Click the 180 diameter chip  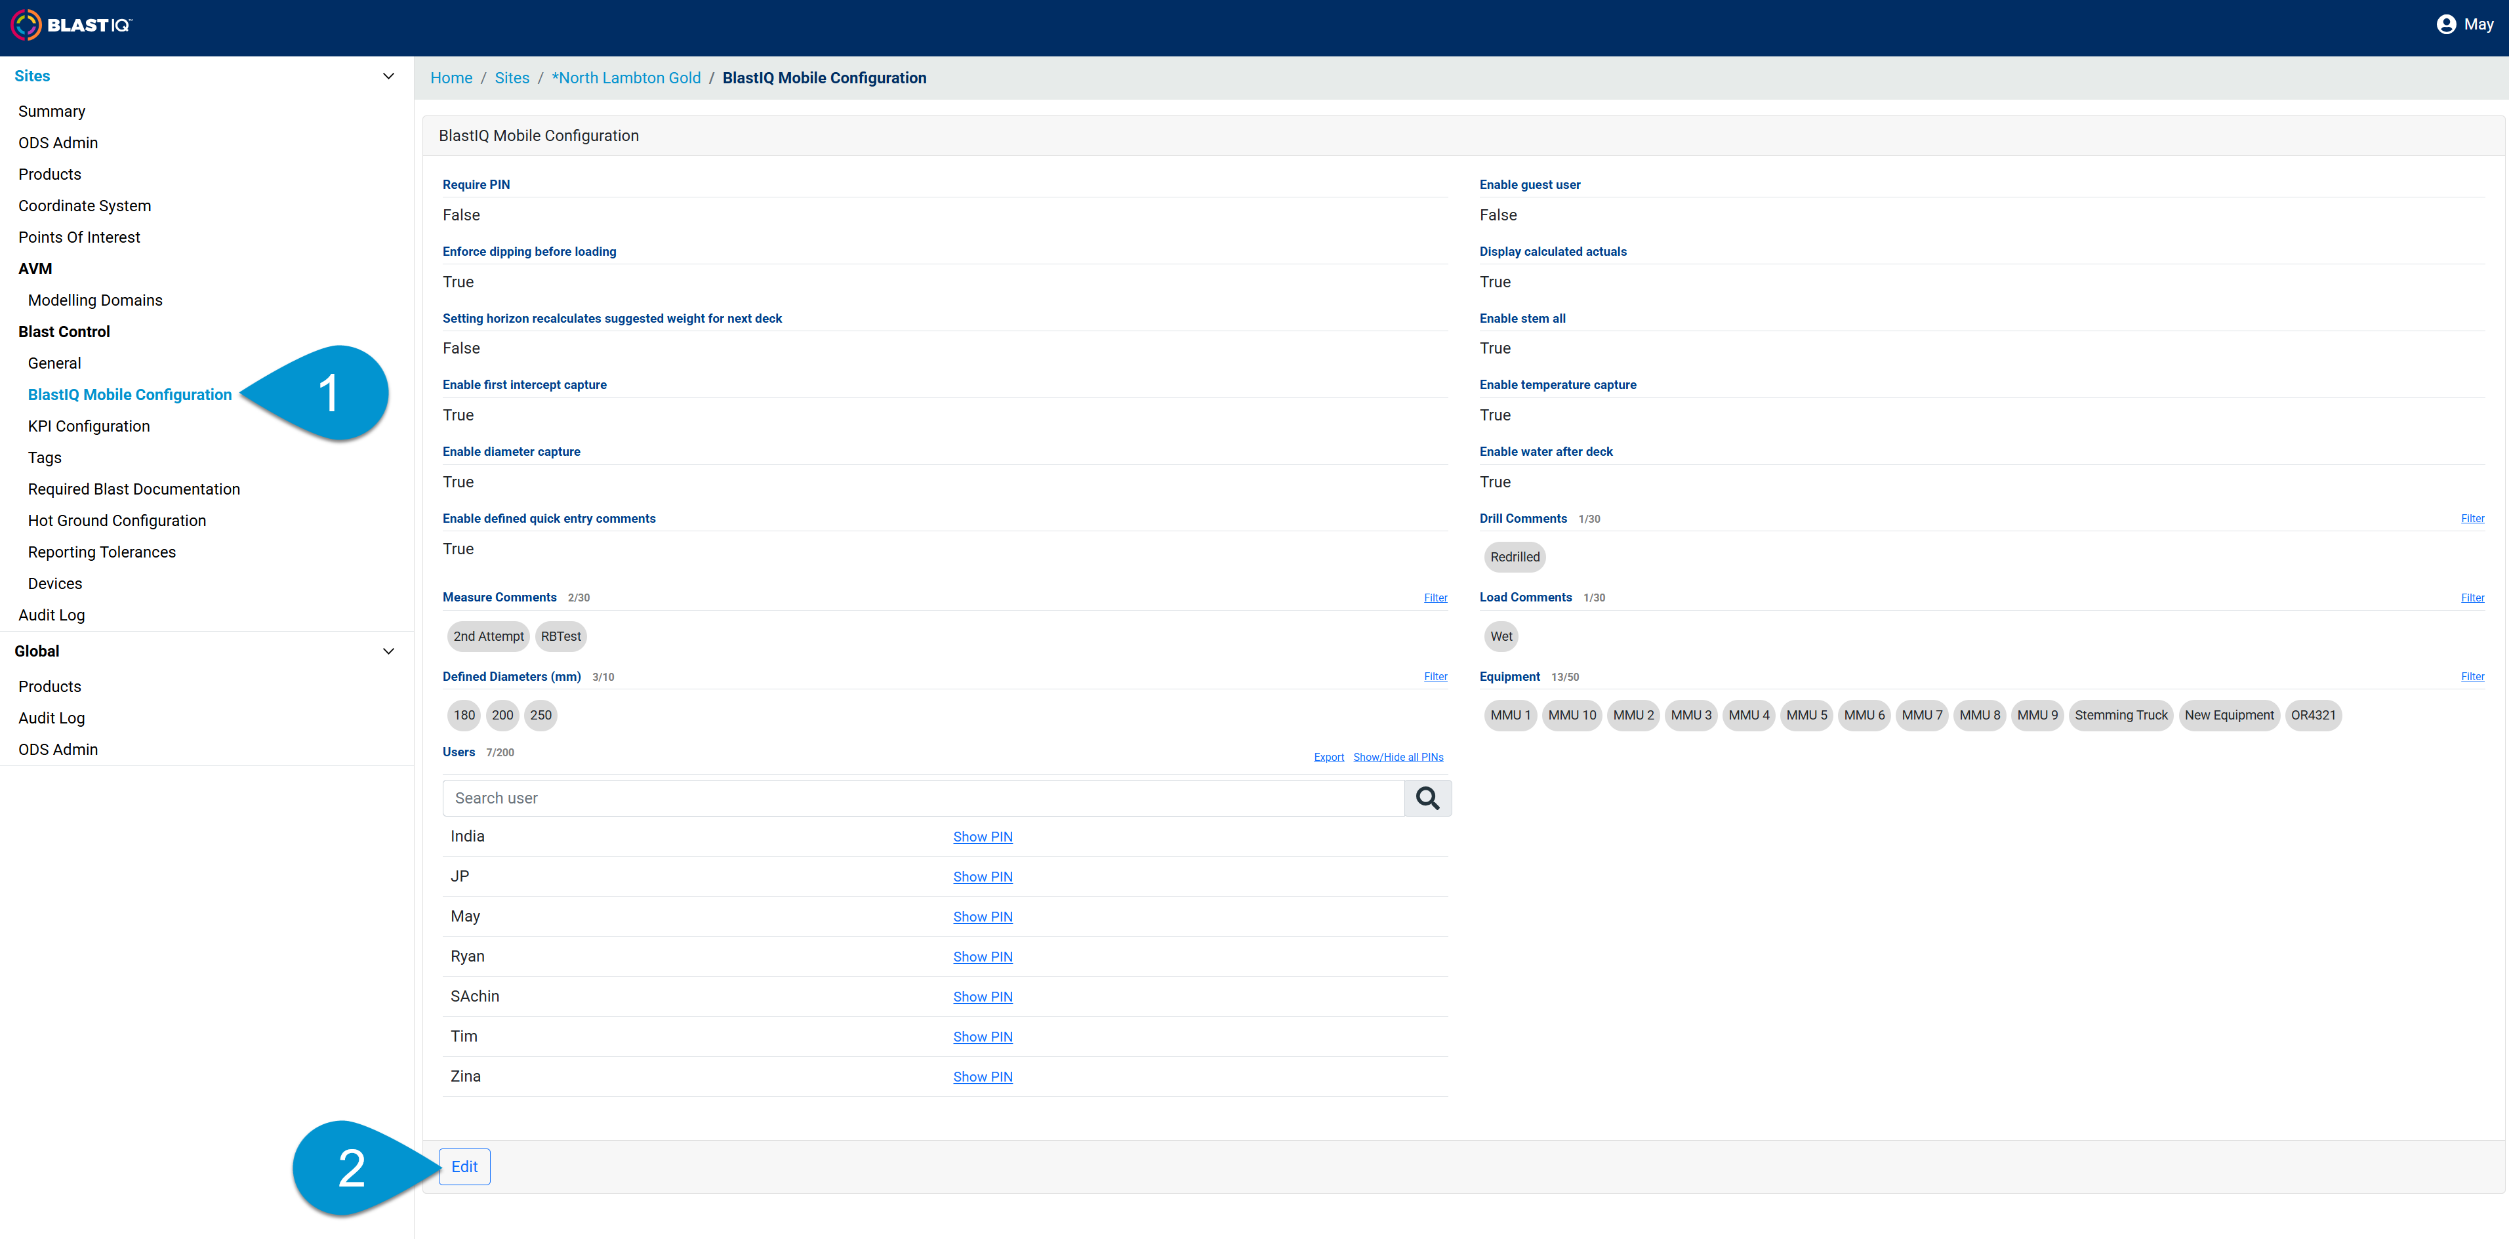point(464,715)
